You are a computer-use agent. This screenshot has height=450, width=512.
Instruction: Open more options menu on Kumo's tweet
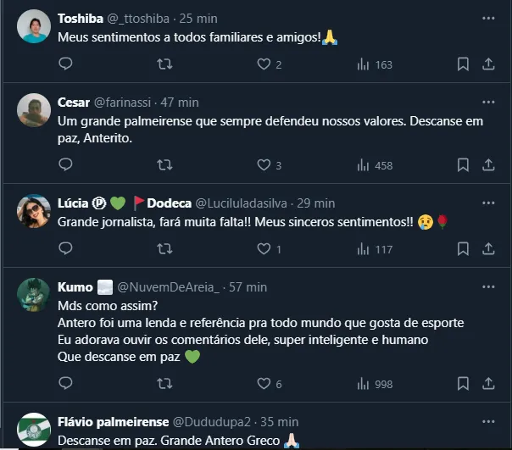[x=488, y=287]
